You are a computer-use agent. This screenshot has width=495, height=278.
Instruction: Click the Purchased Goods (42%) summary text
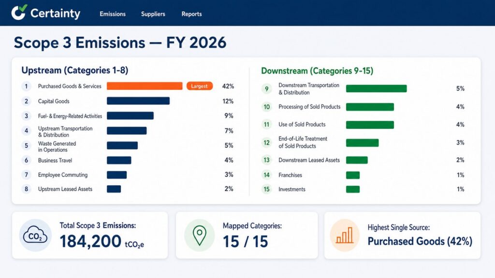(x=420, y=241)
